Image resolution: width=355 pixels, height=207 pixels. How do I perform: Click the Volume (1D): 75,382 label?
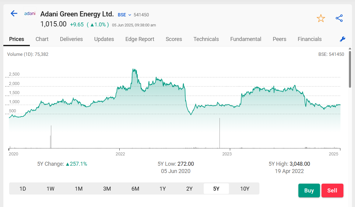[28, 54]
